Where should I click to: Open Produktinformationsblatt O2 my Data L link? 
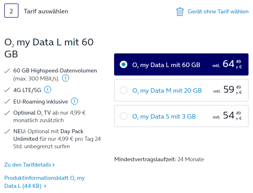[45, 182]
